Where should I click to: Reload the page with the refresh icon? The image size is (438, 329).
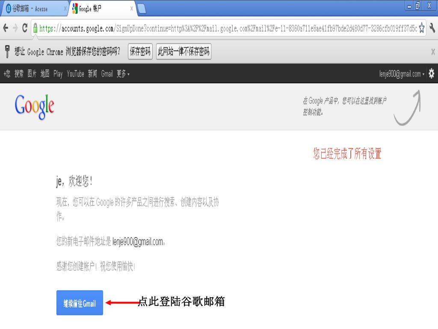(25, 28)
